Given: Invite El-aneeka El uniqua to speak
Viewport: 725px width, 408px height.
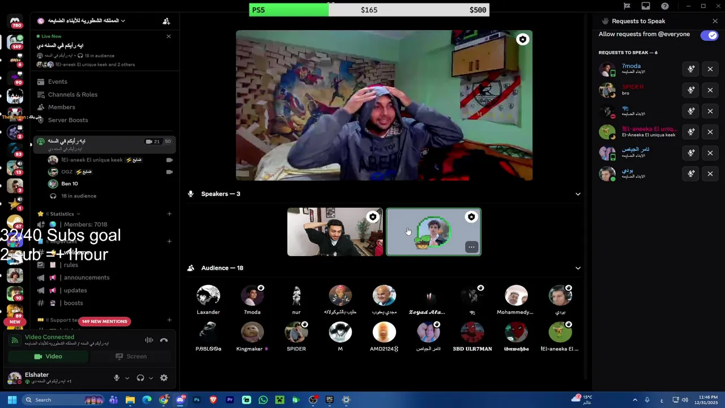Looking at the screenshot, I should click(691, 132).
